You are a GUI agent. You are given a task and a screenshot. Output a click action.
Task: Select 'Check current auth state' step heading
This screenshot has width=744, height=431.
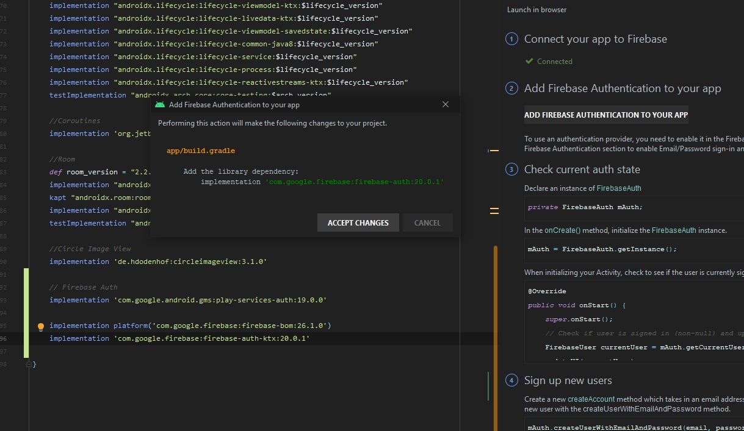tap(582, 169)
